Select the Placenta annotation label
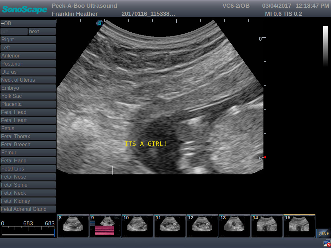 (28, 104)
